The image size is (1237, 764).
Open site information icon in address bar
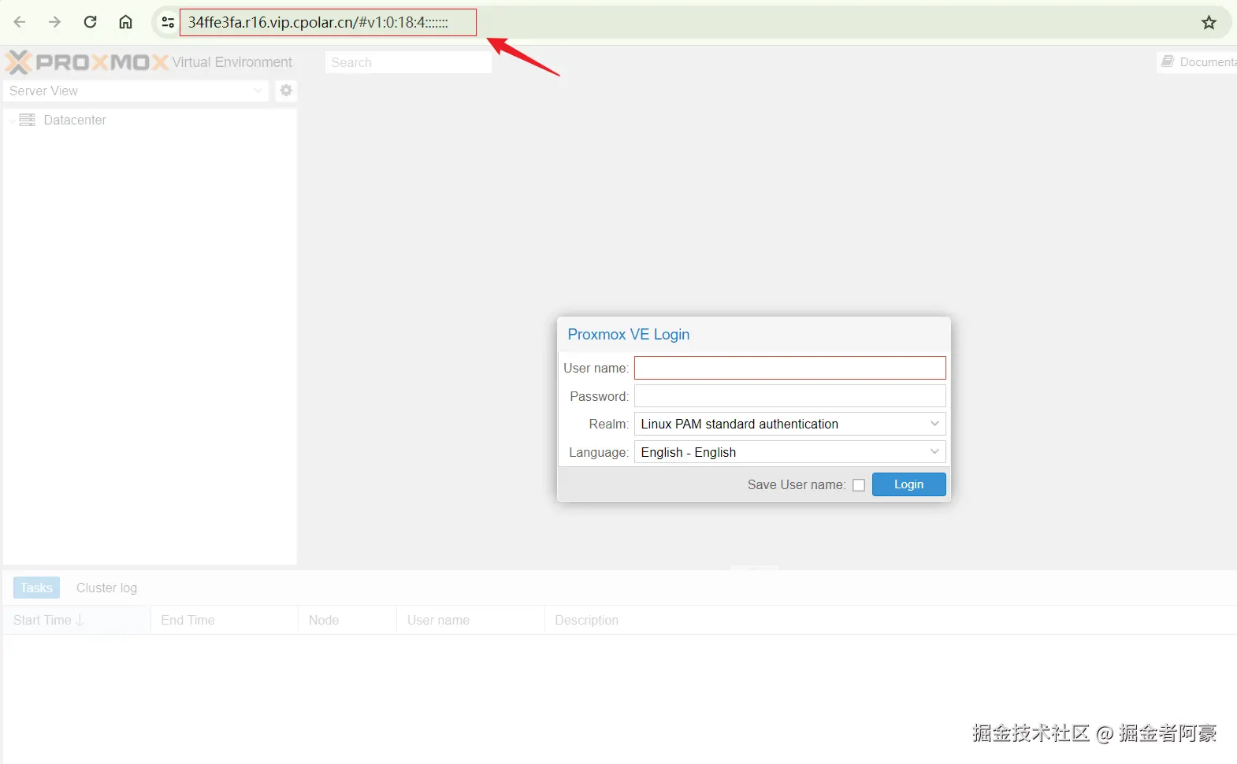[168, 23]
